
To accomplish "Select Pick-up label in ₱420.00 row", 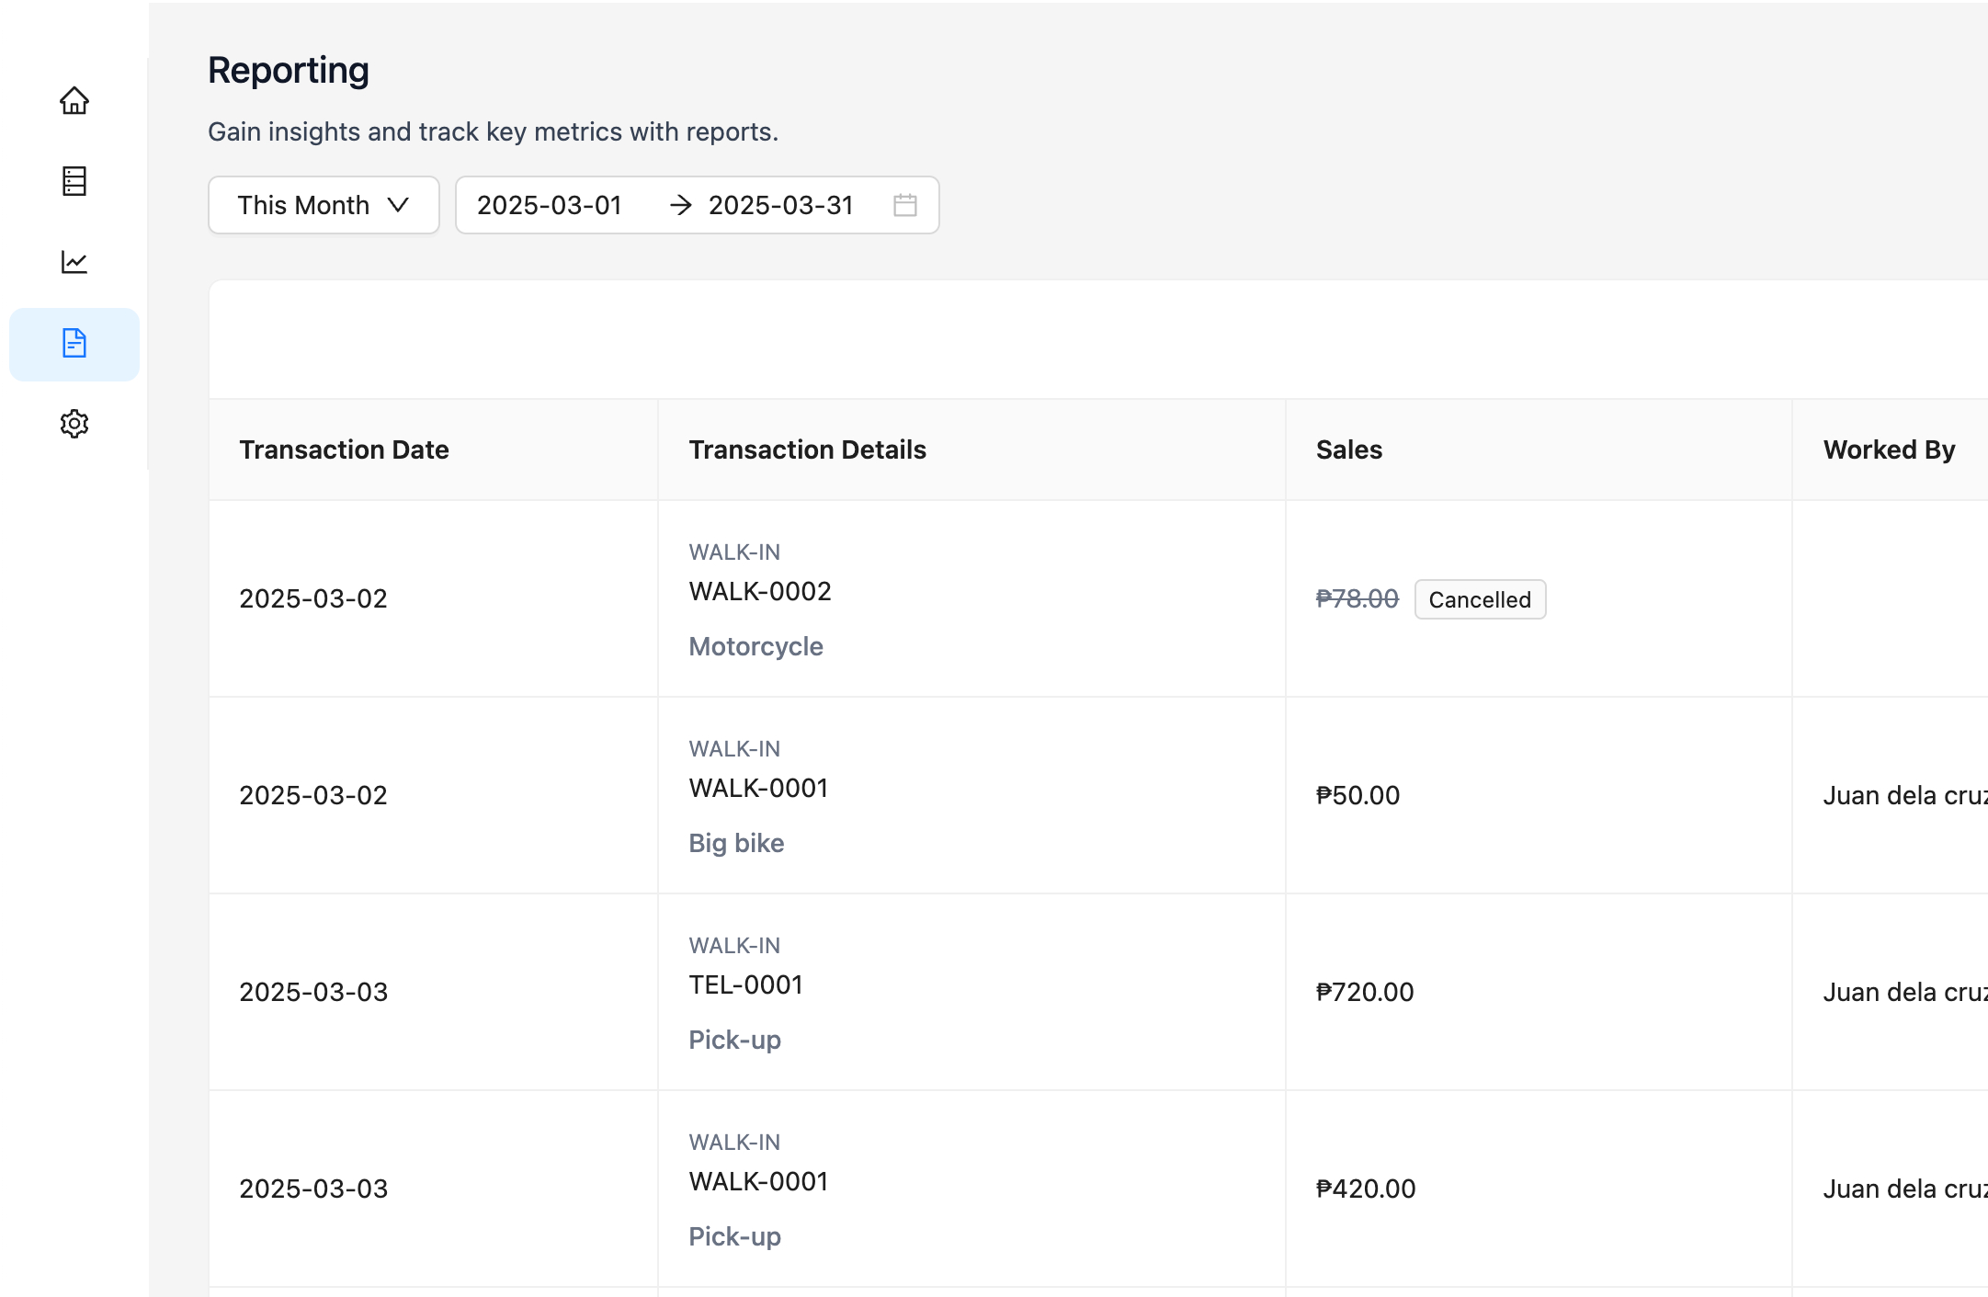I will [735, 1236].
